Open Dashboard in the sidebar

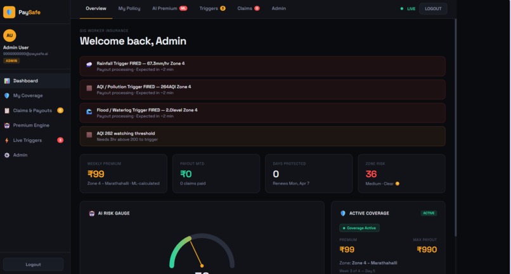click(35, 81)
